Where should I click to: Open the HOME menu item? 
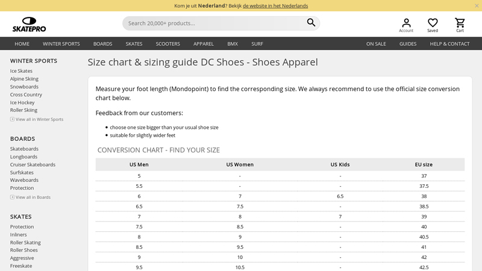coord(22,43)
